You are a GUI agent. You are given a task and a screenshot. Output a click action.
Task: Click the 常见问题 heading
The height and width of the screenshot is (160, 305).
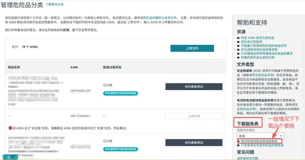[x=245, y=152]
